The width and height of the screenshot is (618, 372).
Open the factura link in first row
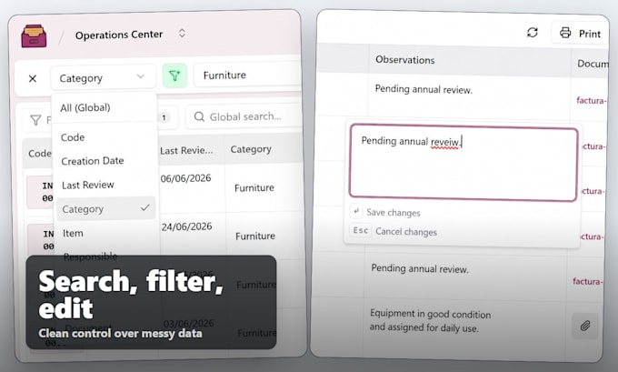point(592,101)
